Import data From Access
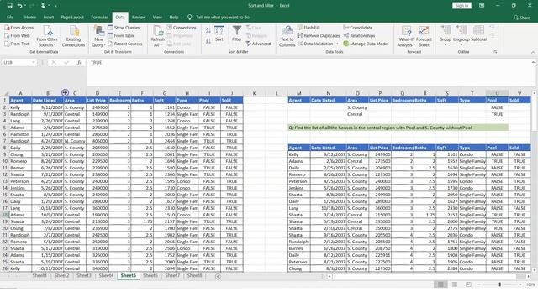The image size is (538, 302). (19, 28)
